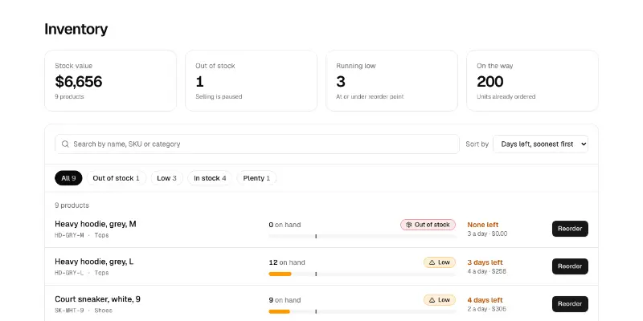Open the Stock value $6,656 card
This screenshot has height=321, width=643.
pyautogui.click(x=110, y=81)
